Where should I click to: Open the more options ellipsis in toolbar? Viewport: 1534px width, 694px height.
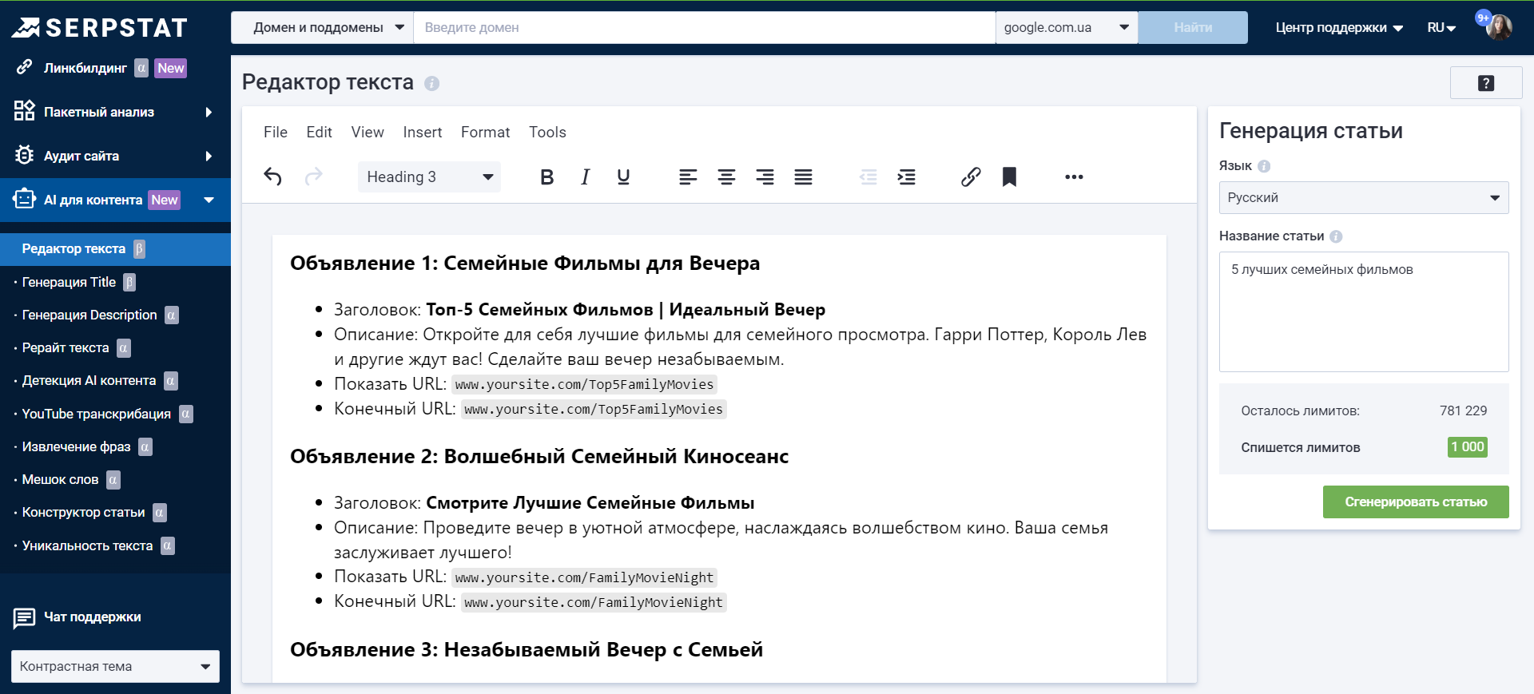click(x=1074, y=176)
